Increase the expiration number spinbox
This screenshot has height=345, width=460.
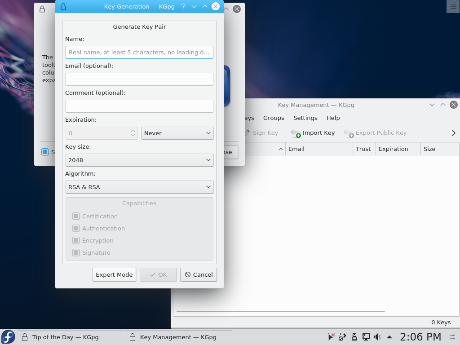(133, 131)
